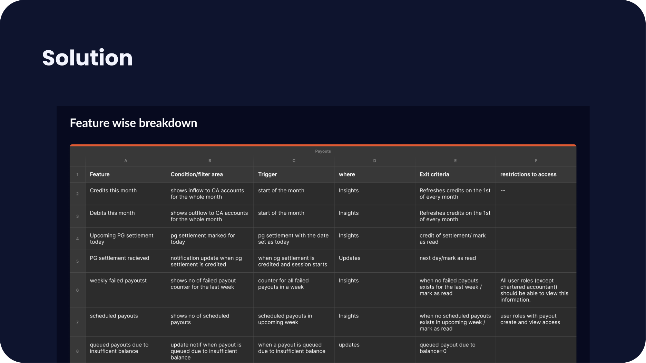Select the 'PG settlement recieved' cell

point(126,261)
